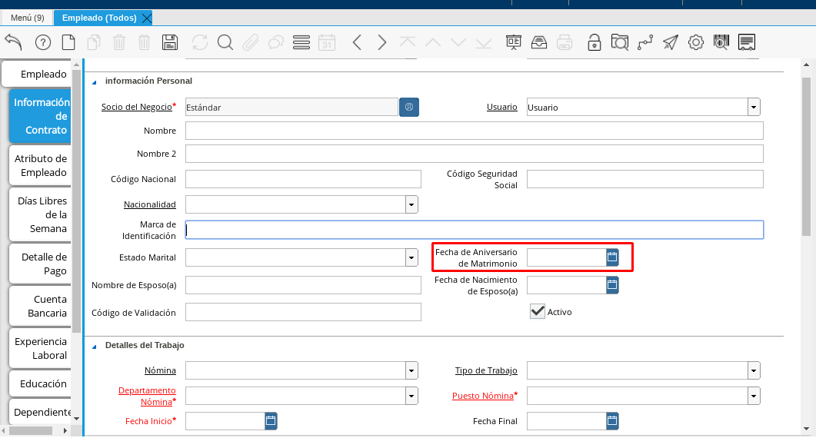Open the Help question mark icon
The height and width of the screenshot is (438, 816).
point(43,42)
